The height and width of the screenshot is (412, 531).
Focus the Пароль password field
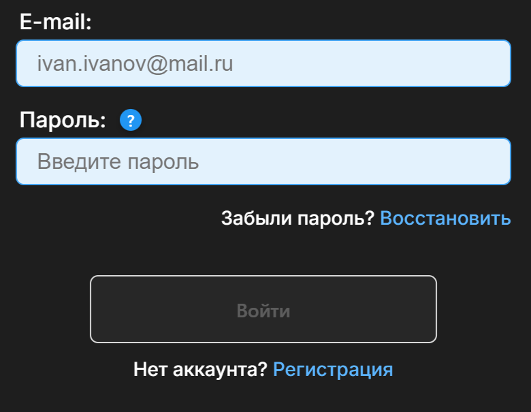tap(263, 161)
